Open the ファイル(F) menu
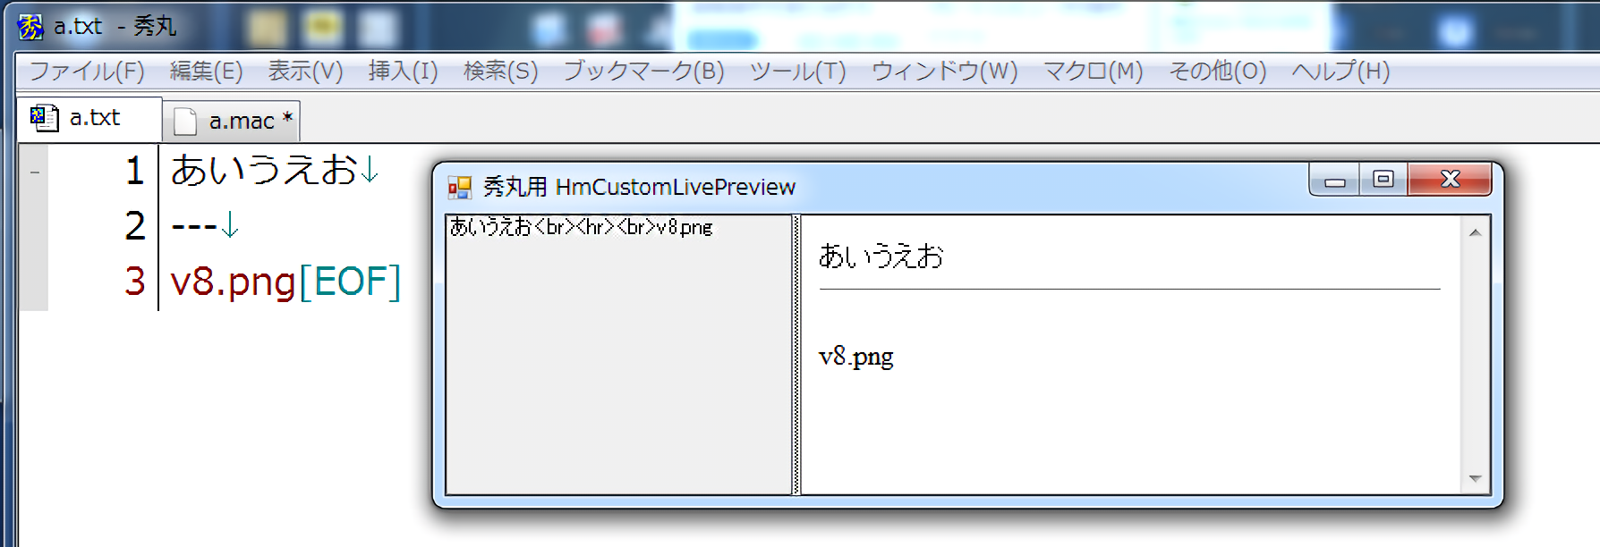 [x=87, y=72]
